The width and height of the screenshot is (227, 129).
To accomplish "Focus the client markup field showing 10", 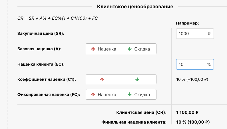I will (x=190, y=64).
